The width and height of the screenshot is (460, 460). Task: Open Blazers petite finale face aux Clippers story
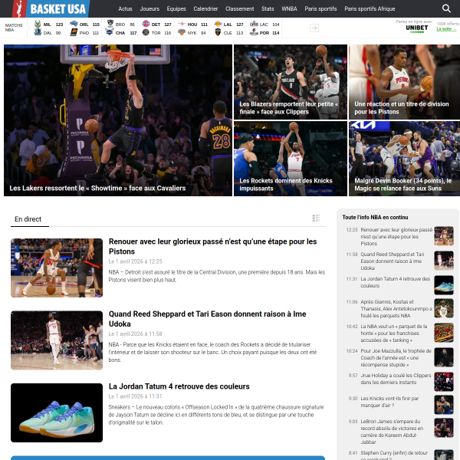(291, 82)
